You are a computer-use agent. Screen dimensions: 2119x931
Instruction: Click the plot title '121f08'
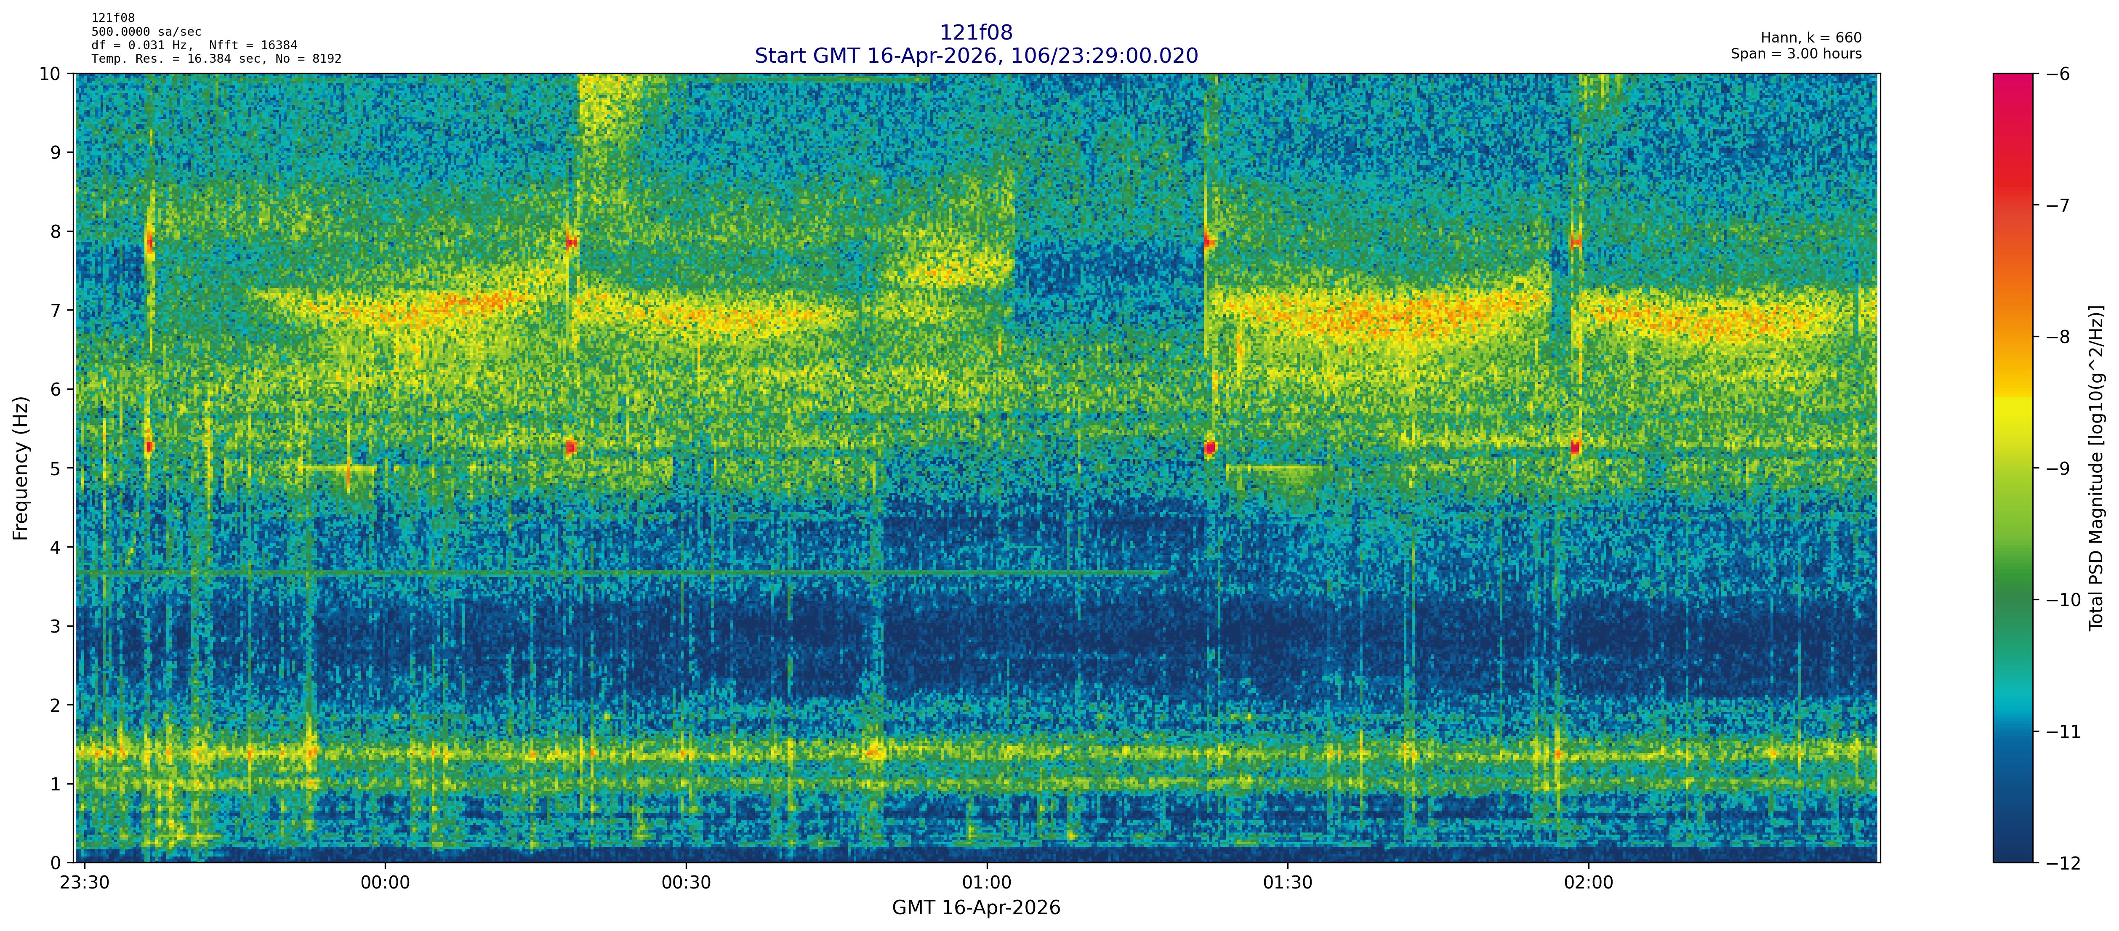[x=976, y=32]
